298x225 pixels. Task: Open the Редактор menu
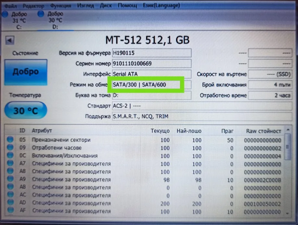click(x=33, y=6)
